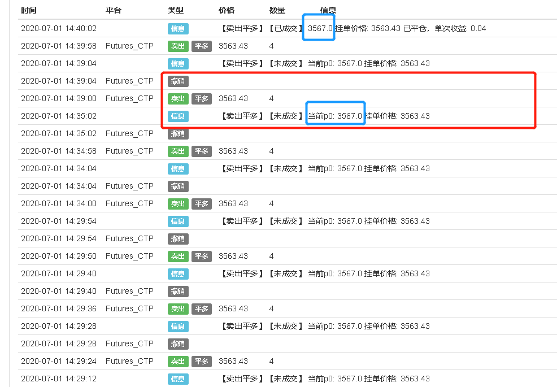Select the 撤销 badge at 14:29:28
This screenshot has width=557, height=387.
tap(177, 343)
